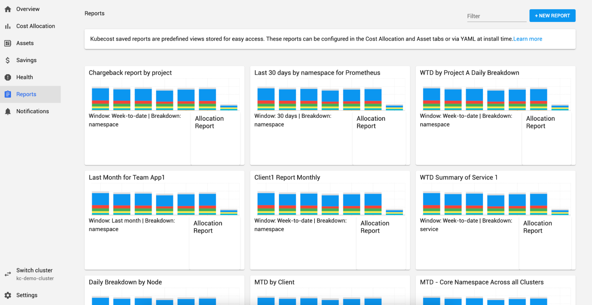The image size is (592, 305).
Task: Click WTD by Project A Daily Breakdown title
Action: (x=469, y=73)
